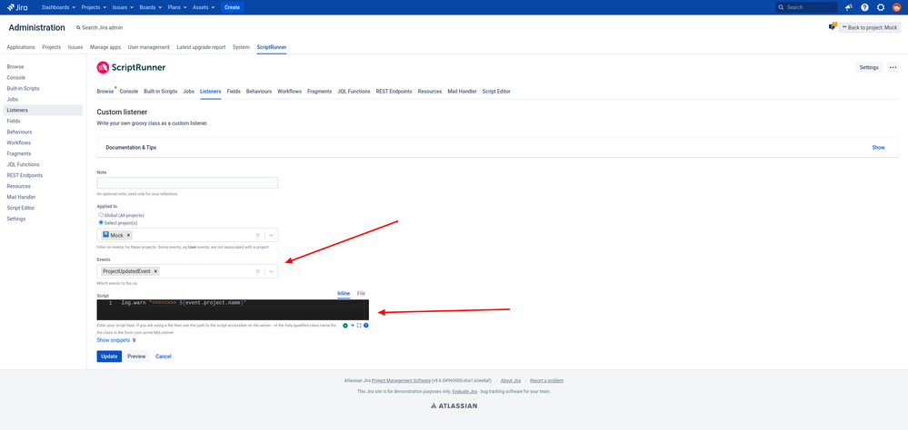This screenshot has height=430, width=908.
Task: Open the Boards dropdown menu
Action: click(x=150, y=7)
